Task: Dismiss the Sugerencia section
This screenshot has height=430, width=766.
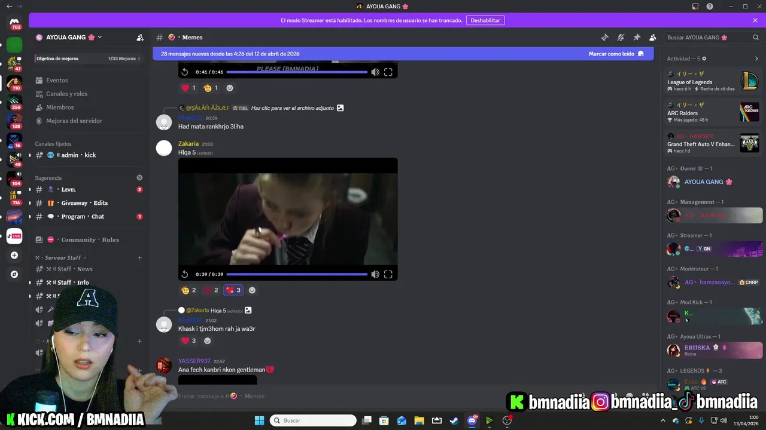Action: tap(139, 177)
